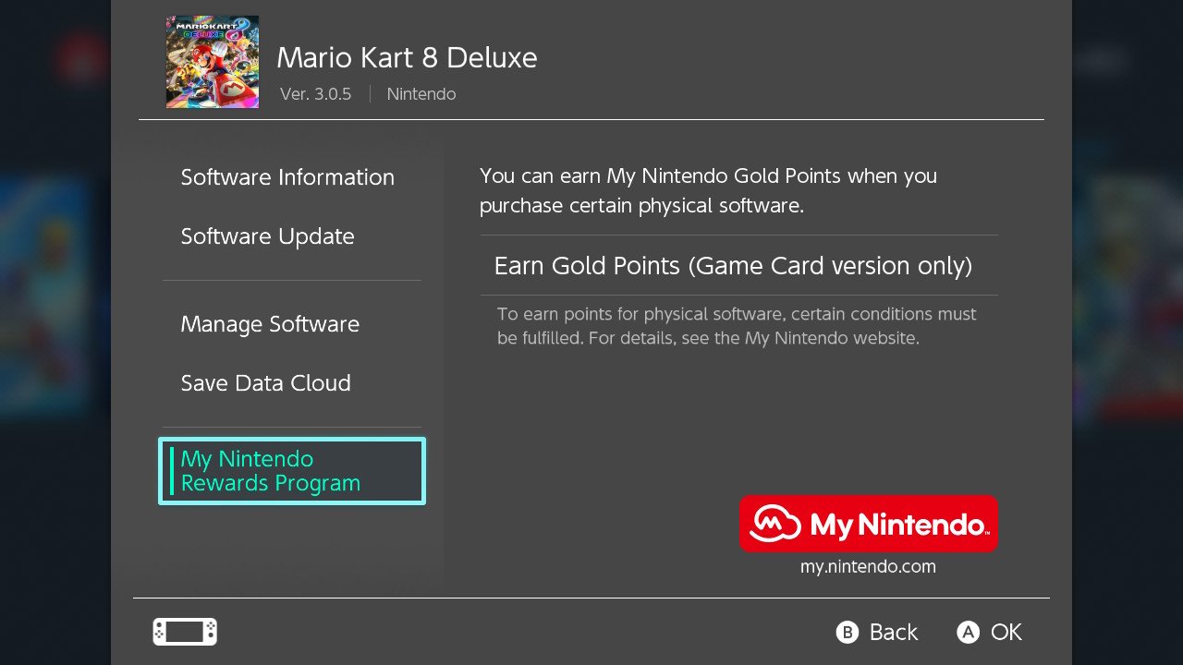1183x665 pixels.
Task: Click the Switch console controller icon
Action: coord(185,632)
